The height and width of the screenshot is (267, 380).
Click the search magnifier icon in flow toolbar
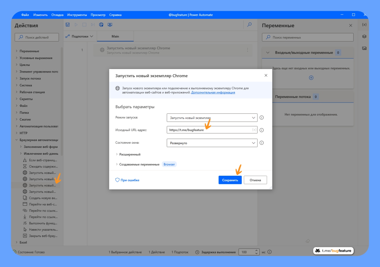point(249,25)
